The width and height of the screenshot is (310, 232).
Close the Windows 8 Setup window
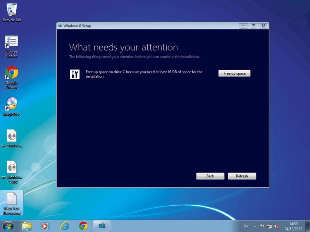click(x=263, y=26)
